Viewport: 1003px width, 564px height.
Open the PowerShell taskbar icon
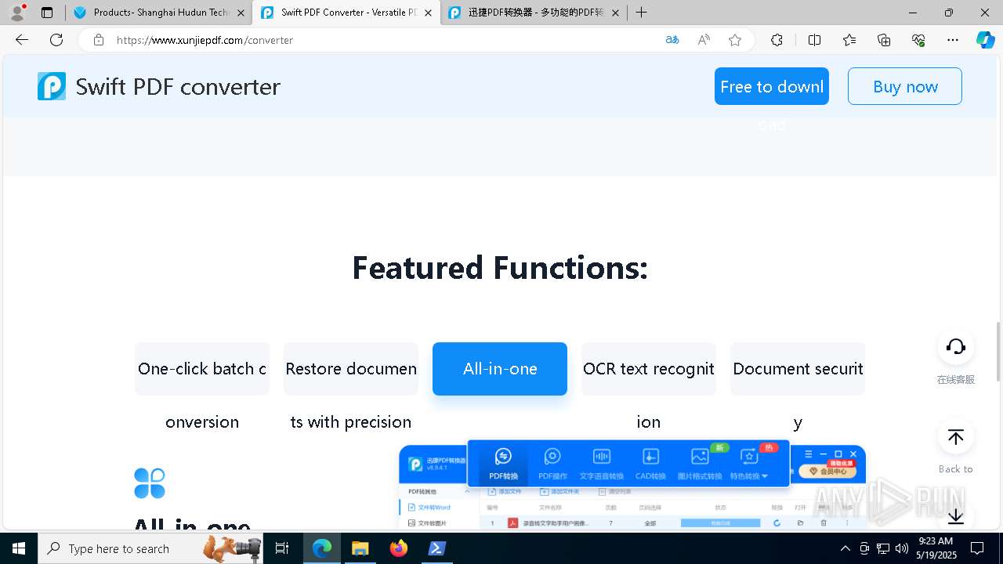point(437,548)
